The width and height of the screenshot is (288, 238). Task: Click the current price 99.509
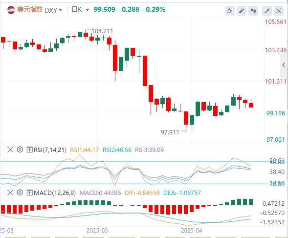click(105, 10)
